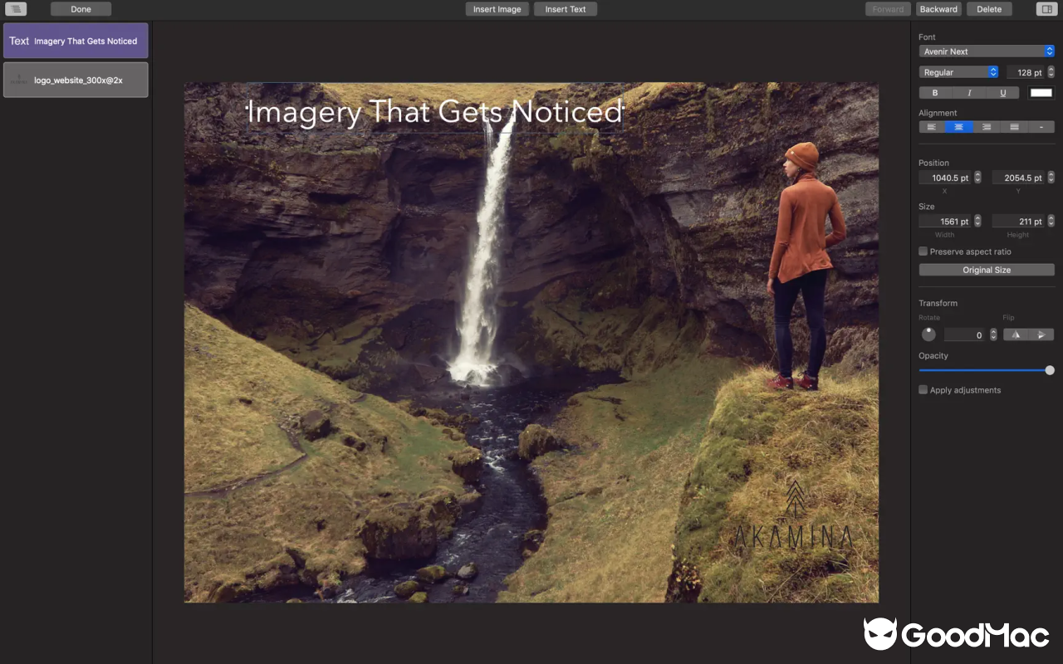Open the Regular font style dropdown
1063x664 pixels.
(x=958, y=71)
